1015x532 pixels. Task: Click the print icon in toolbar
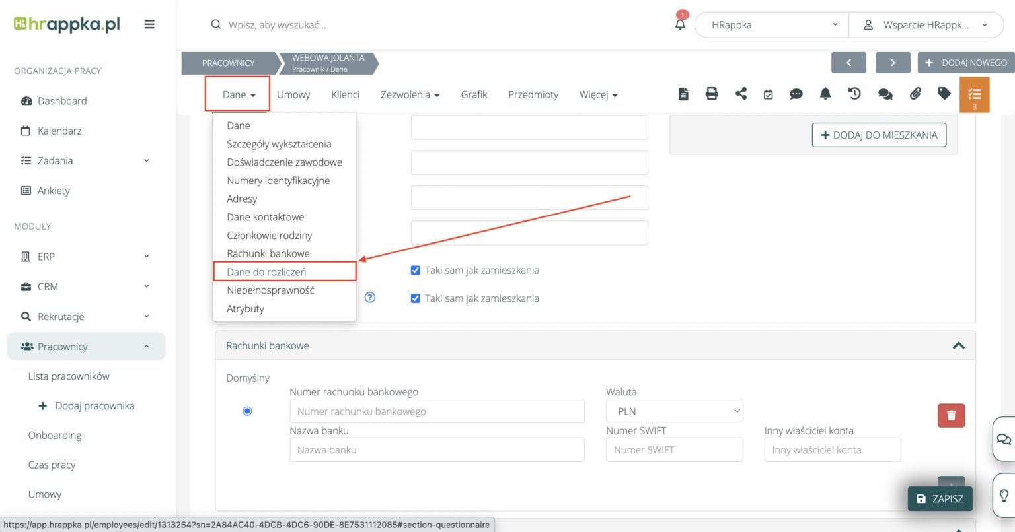pyautogui.click(x=712, y=94)
